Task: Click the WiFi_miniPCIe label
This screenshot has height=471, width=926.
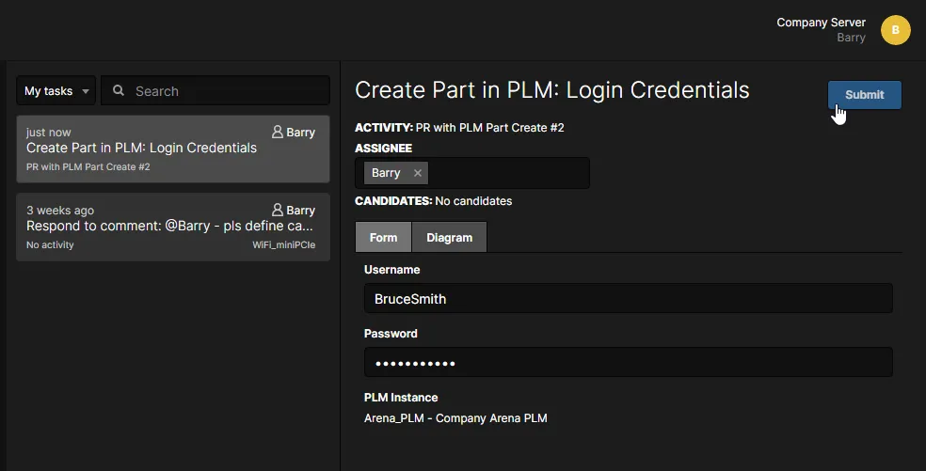Action: click(284, 245)
